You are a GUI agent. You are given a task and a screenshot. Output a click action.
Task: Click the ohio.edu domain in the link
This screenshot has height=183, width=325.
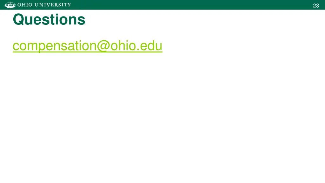[x=136, y=46]
